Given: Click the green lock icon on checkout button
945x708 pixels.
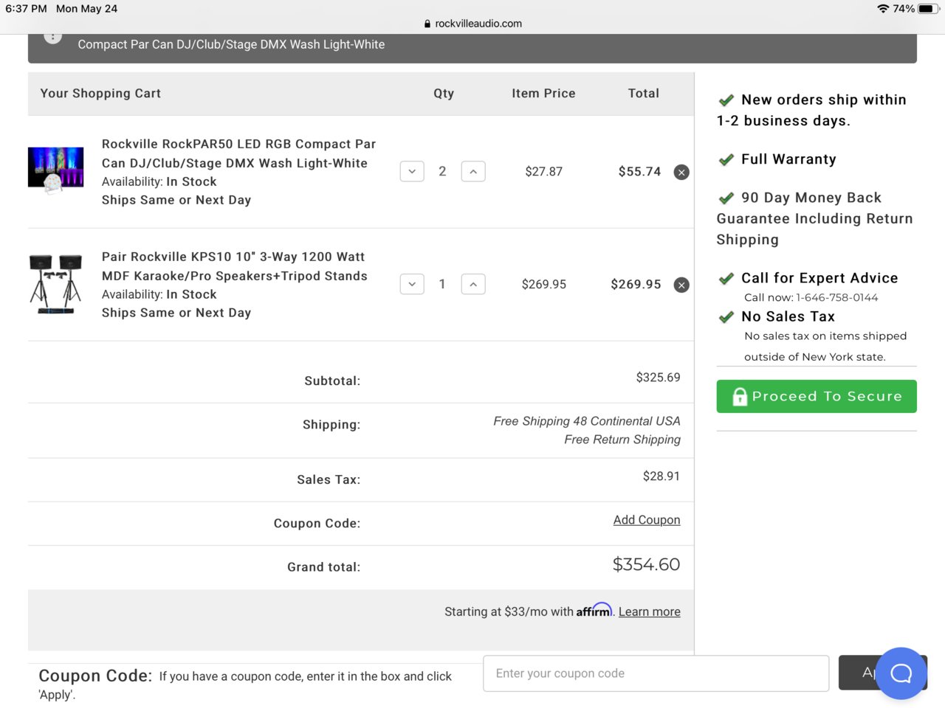Looking at the screenshot, I should point(740,397).
